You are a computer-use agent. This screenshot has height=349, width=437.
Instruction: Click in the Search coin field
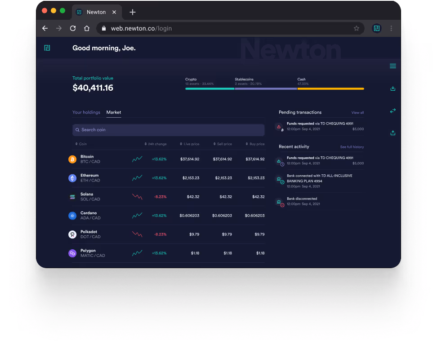(x=168, y=130)
